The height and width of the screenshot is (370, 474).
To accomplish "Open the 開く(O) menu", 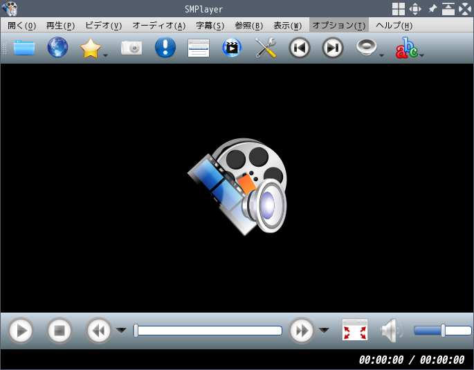I will (x=21, y=26).
